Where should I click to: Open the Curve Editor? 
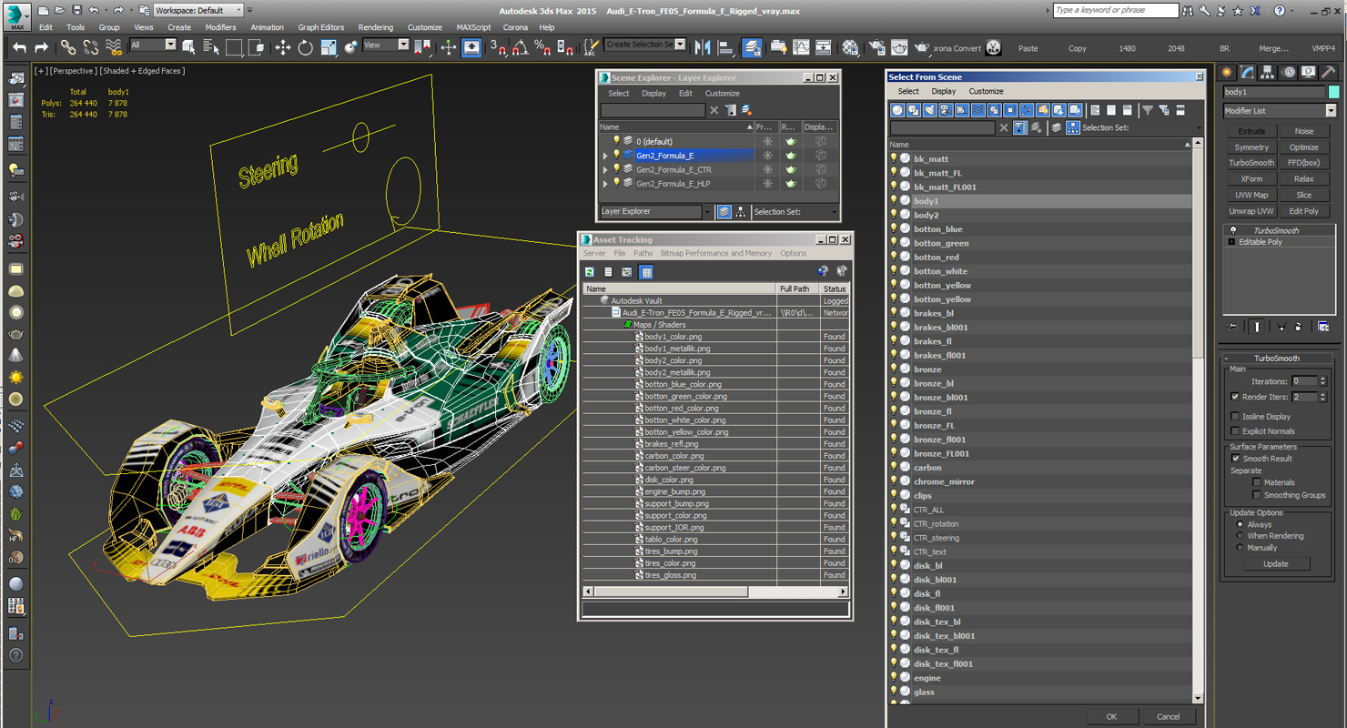(x=801, y=47)
